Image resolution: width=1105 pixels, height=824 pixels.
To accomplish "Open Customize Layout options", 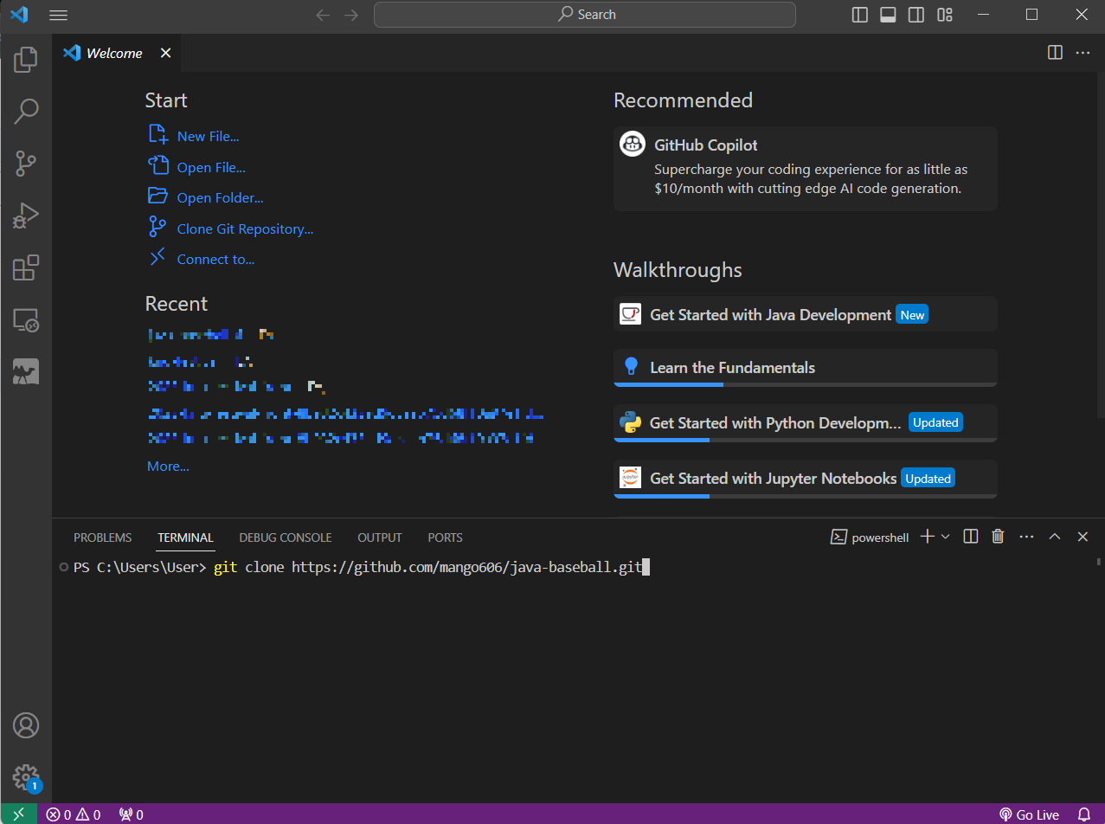I will coord(945,15).
